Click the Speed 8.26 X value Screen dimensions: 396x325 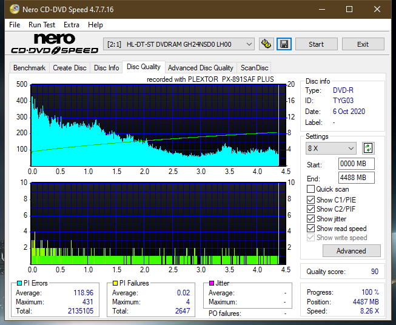369,311
